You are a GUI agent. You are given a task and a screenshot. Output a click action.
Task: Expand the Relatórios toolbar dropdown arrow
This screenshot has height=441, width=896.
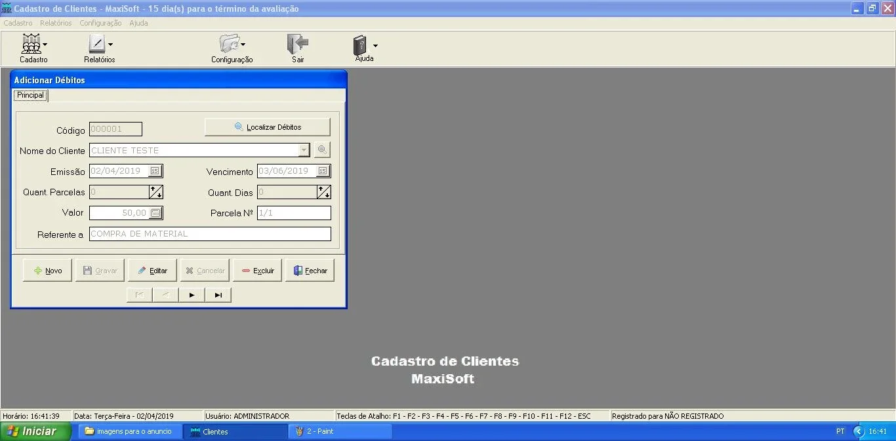(110, 45)
